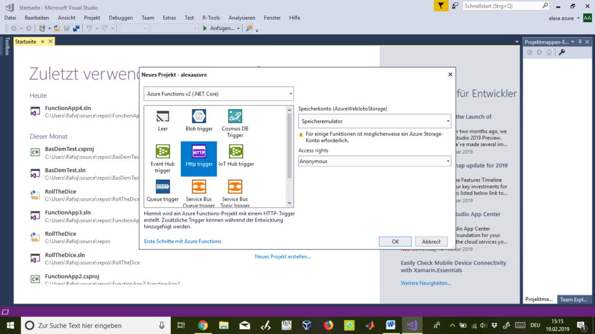595x334 pixels.
Task: Open the Debuggen menu
Action: click(121, 18)
